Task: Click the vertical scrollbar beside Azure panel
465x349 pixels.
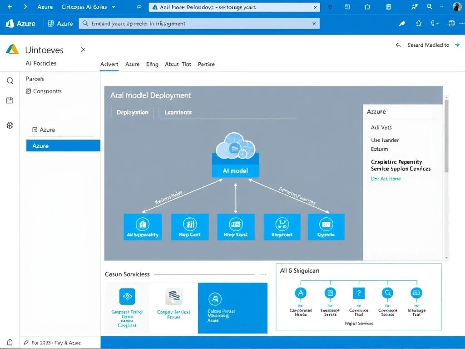Action: coord(446,136)
